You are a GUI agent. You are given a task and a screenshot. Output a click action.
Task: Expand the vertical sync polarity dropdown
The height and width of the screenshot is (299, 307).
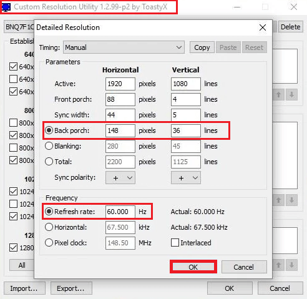186,178
